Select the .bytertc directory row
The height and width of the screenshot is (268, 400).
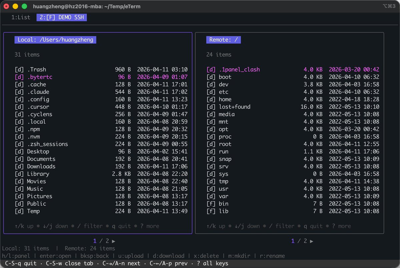pos(101,77)
